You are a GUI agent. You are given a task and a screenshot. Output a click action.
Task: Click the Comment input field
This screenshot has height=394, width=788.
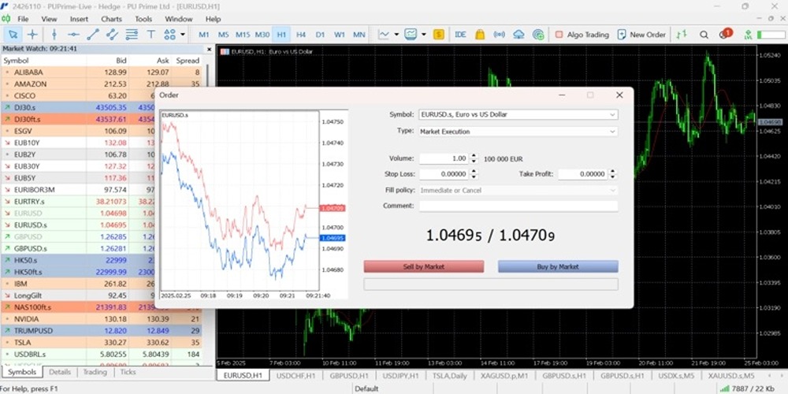click(x=519, y=206)
